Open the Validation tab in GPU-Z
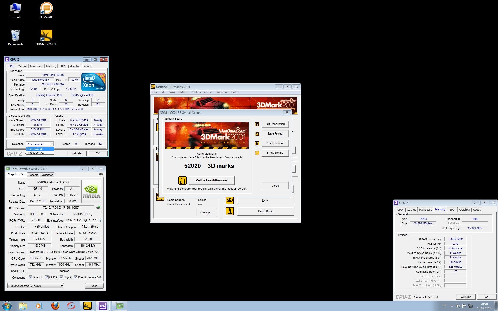This screenshot has width=498, height=311. (x=47, y=175)
